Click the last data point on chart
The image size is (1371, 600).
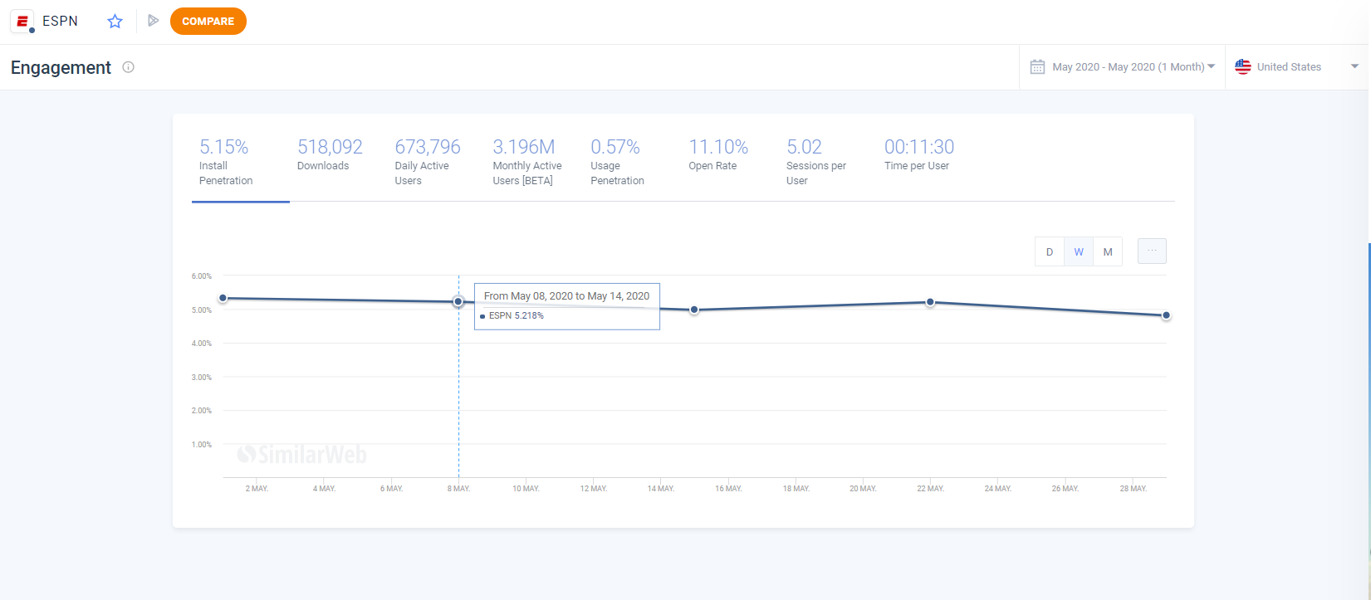[x=1166, y=315]
